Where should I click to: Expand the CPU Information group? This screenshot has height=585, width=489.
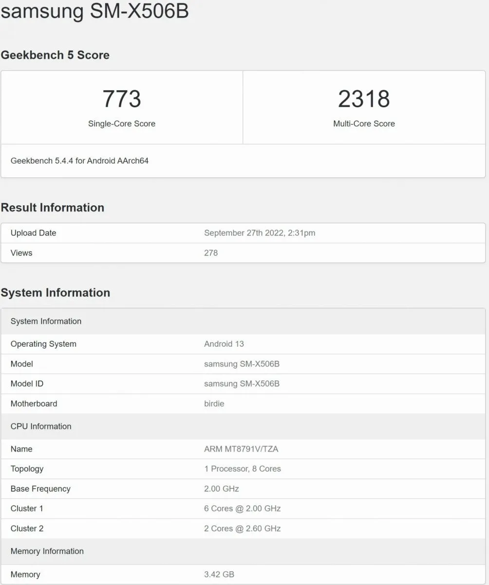click(x=41, y=426)
